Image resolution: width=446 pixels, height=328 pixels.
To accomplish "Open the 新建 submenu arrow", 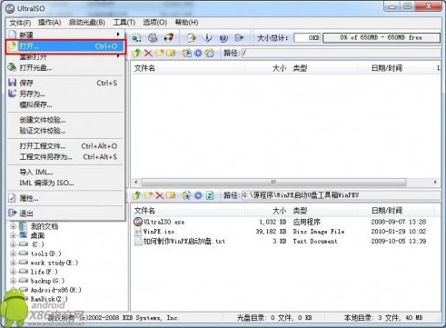I will click(x=118, y=35).
